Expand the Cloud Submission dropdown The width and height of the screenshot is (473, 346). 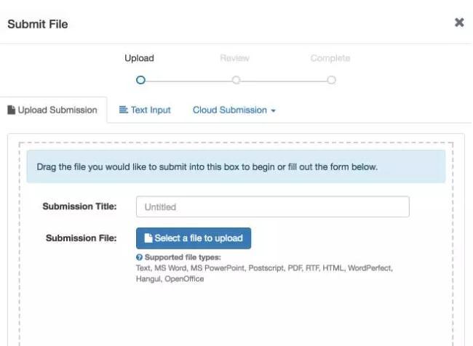click(234, 110)
